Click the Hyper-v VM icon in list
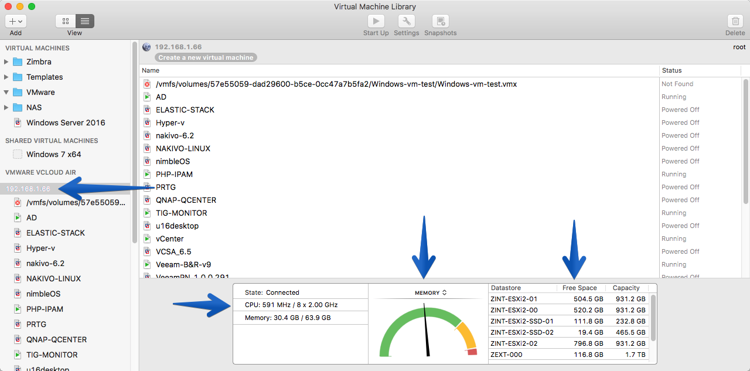 [x=148, y=122]
